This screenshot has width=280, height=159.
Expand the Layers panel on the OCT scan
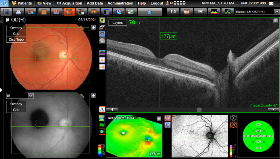pos(117,22)
